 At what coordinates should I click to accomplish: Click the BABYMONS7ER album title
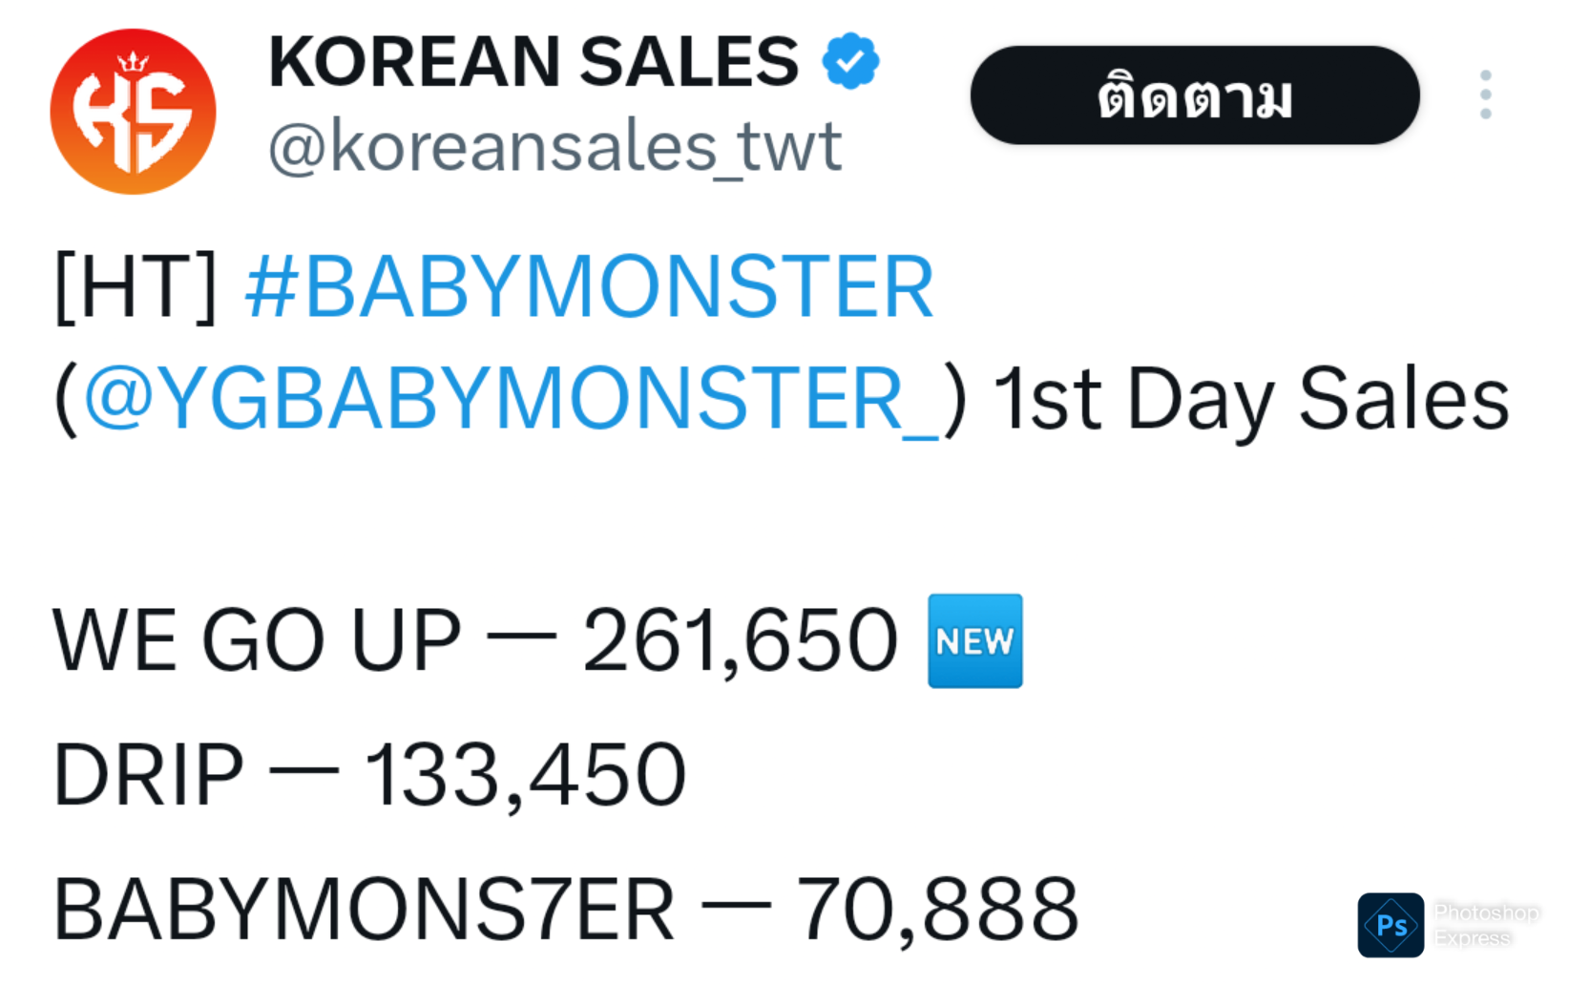(364, 909)
